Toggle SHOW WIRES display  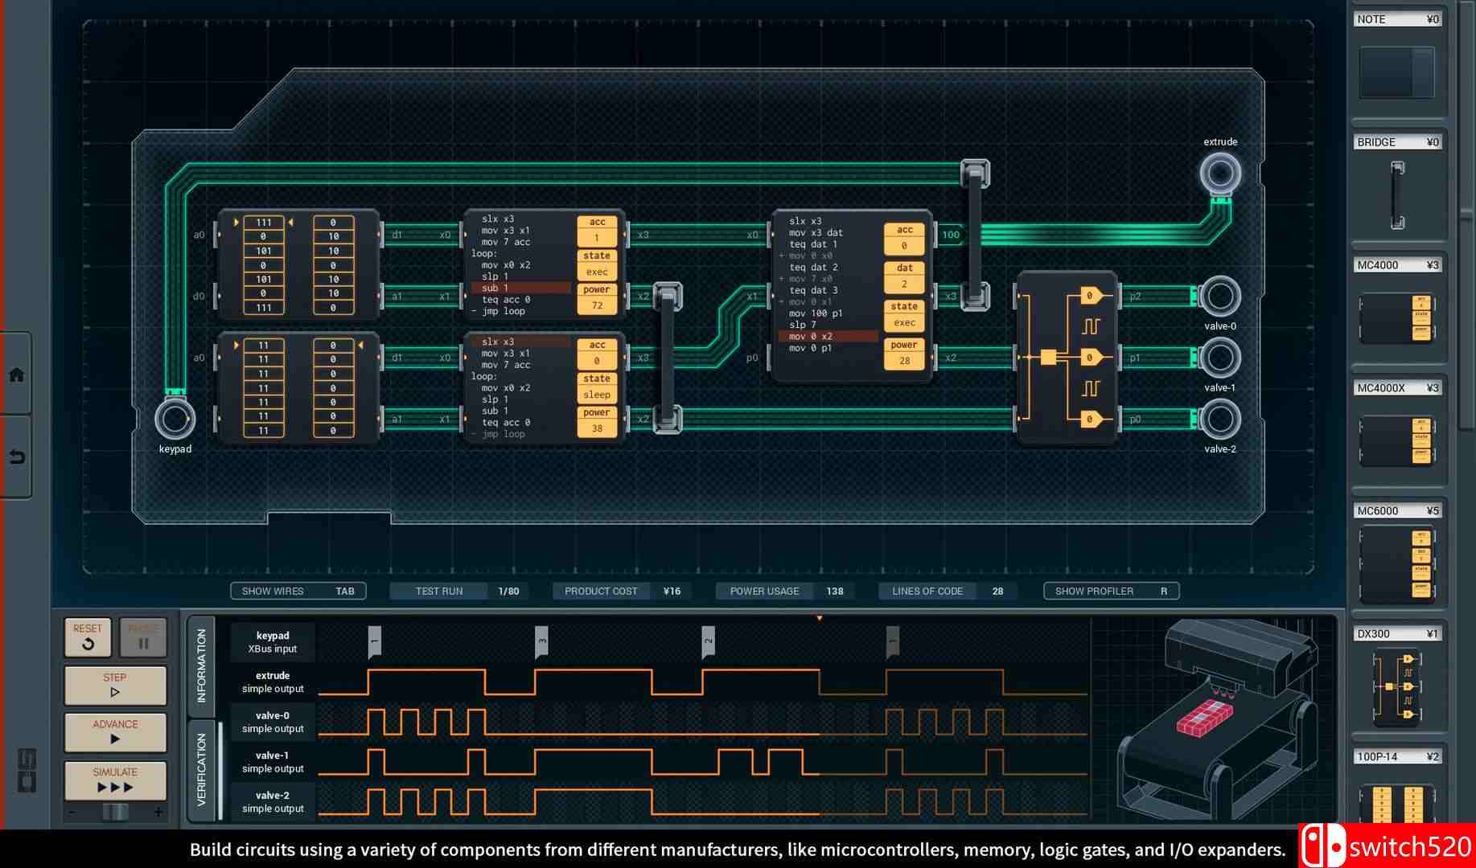click(297, 591)
